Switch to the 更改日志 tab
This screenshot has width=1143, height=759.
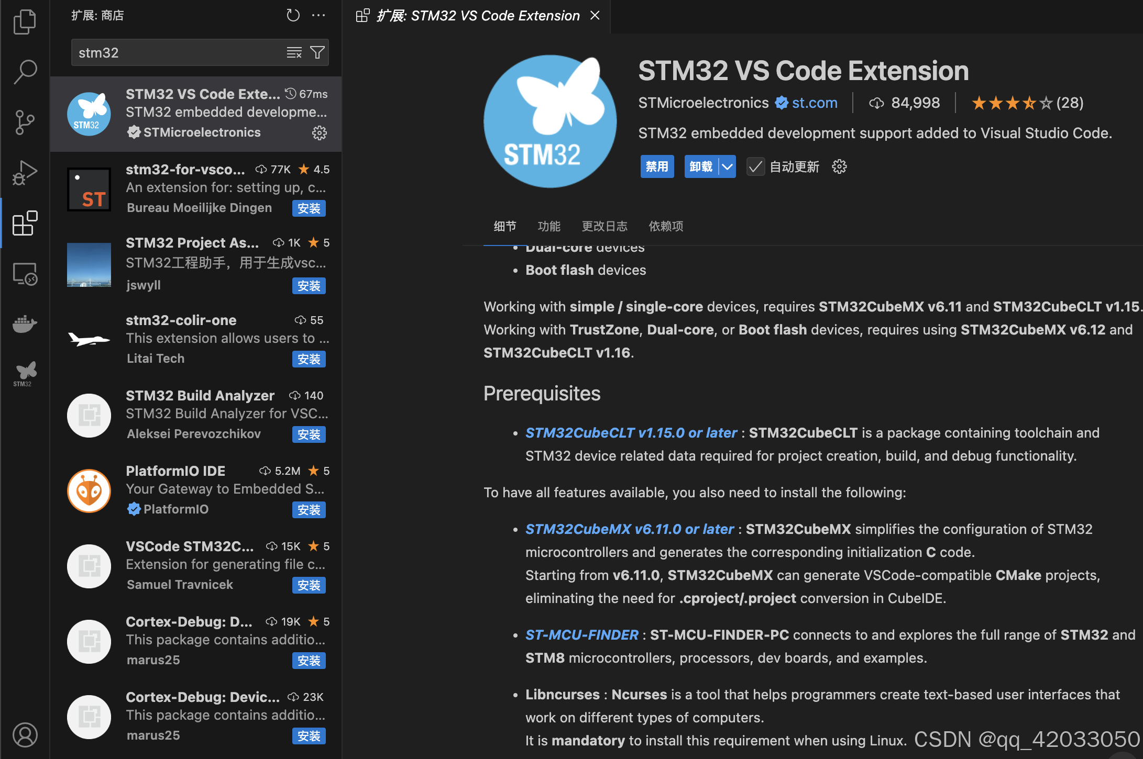click(604, 226)
